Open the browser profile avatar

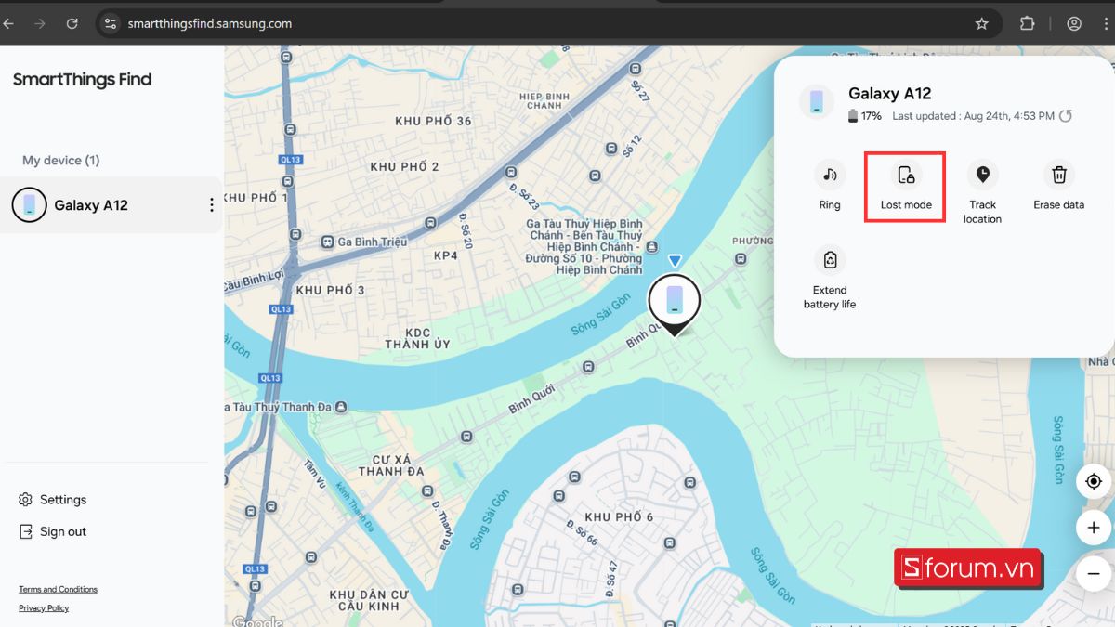[x=1074, y=24]
